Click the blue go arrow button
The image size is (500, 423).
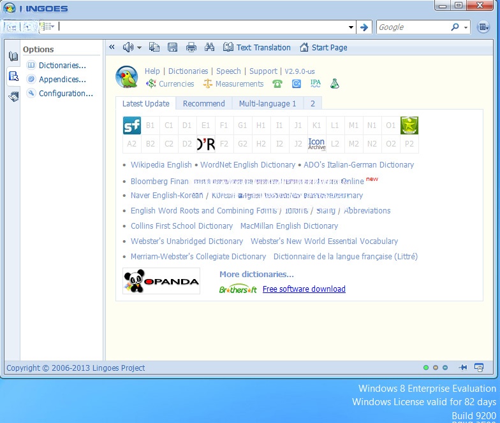[364, 27]
